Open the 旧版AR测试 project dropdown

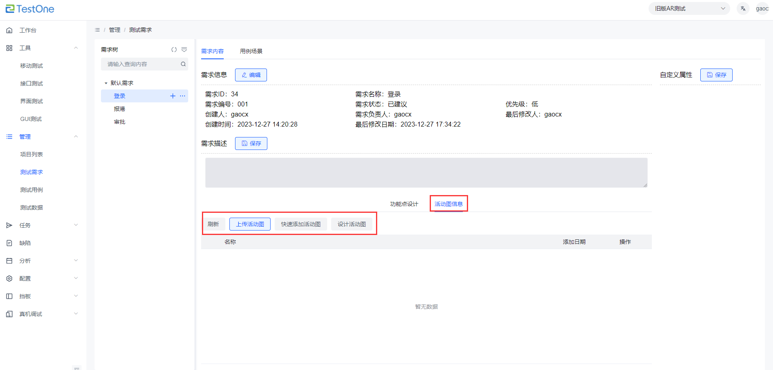coord(689,8)
